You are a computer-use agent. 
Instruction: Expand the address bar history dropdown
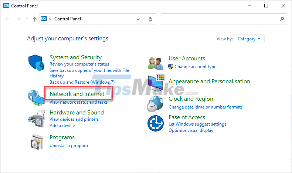(x=138, y=19)
